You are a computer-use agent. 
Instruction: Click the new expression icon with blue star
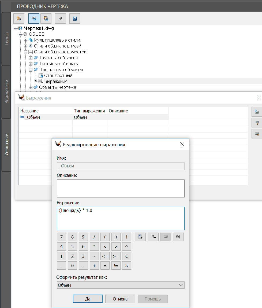click(x=257, y=112)
